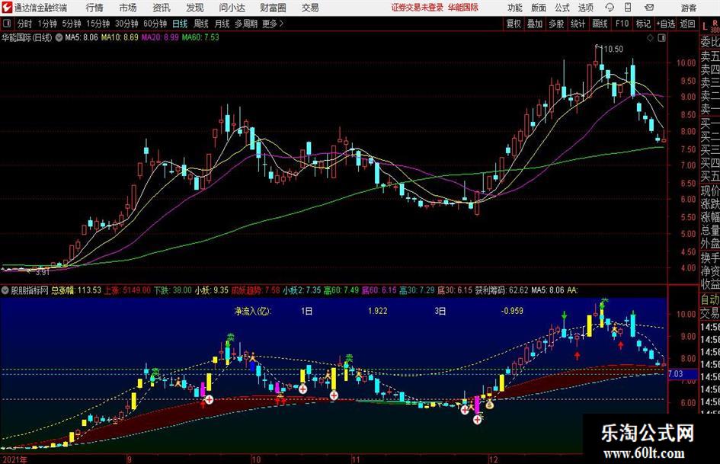720x464 pixels.
Task: Open the 交易 menu
Action: point(310,8)
